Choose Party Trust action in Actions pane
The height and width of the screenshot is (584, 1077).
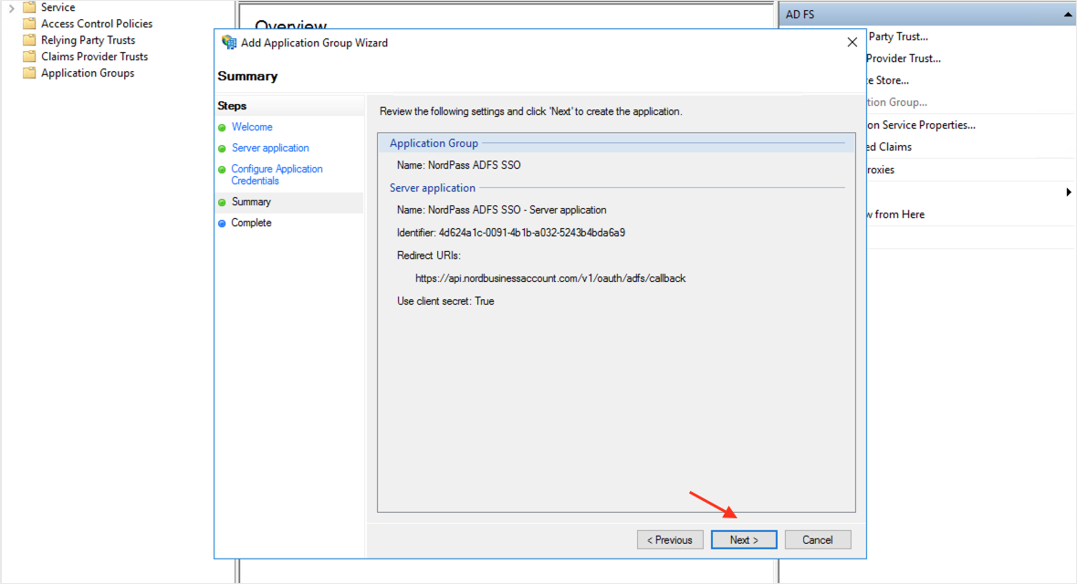898,36
